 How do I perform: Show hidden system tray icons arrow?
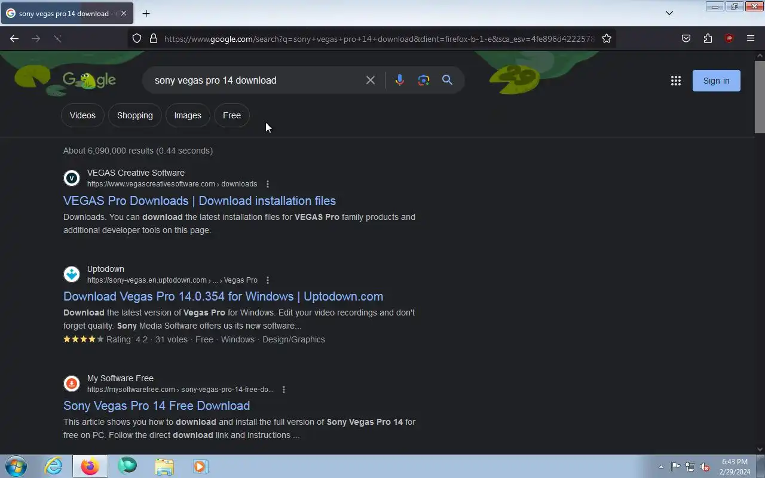661,467
